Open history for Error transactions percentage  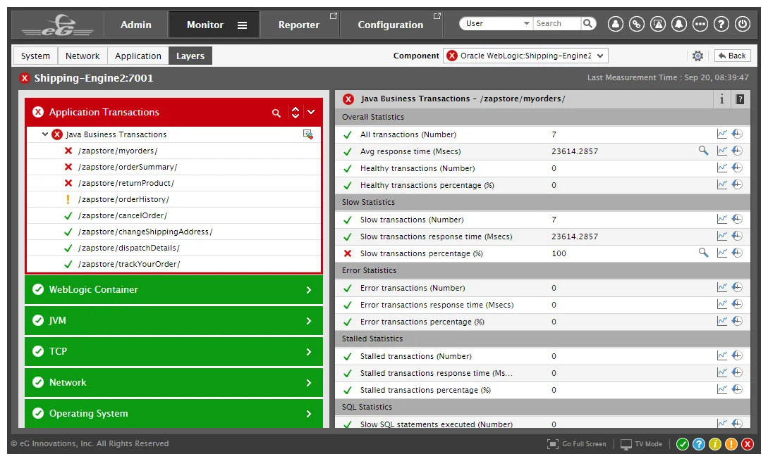(x=737, y=321)
